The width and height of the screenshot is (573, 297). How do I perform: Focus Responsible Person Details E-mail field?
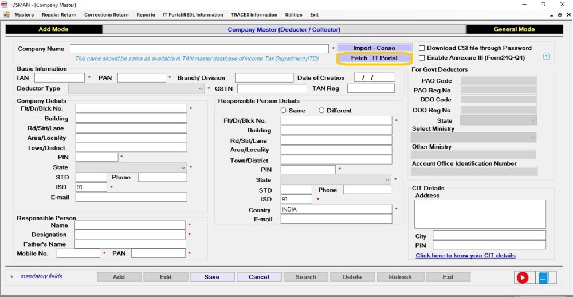(336, 219)
